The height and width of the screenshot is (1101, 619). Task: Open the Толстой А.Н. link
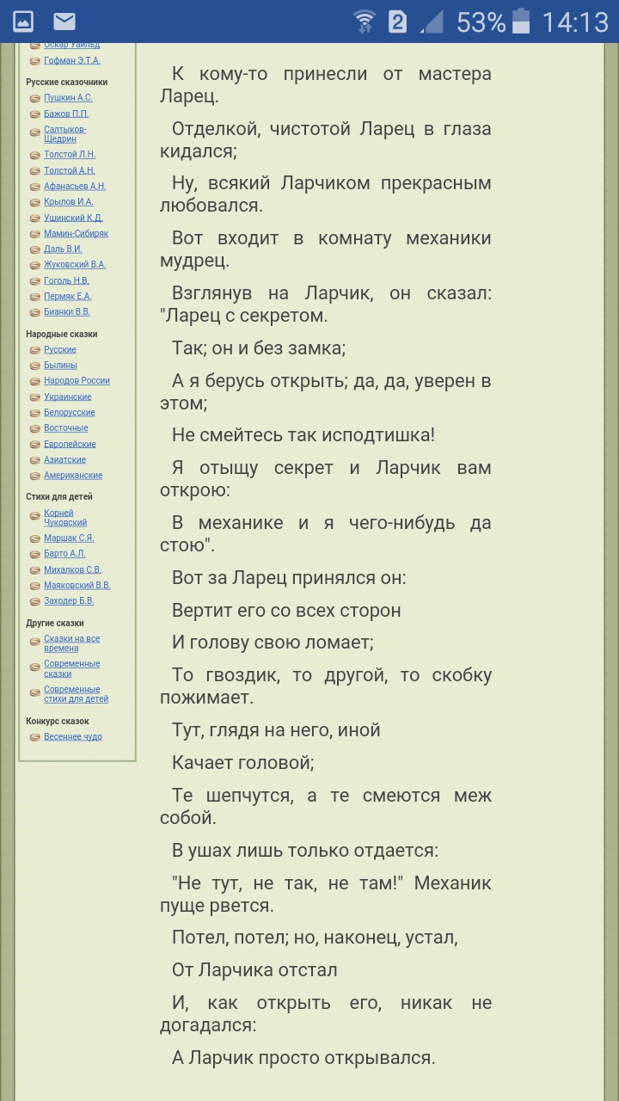point(70,170)
